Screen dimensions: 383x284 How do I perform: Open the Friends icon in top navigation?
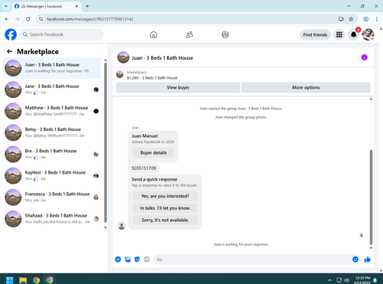point(189,34)
